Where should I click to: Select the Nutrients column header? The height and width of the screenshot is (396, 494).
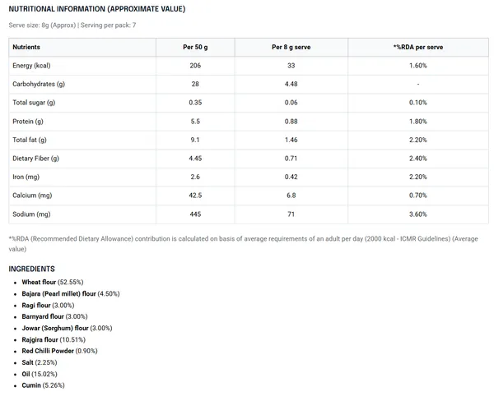pos(26,47)
